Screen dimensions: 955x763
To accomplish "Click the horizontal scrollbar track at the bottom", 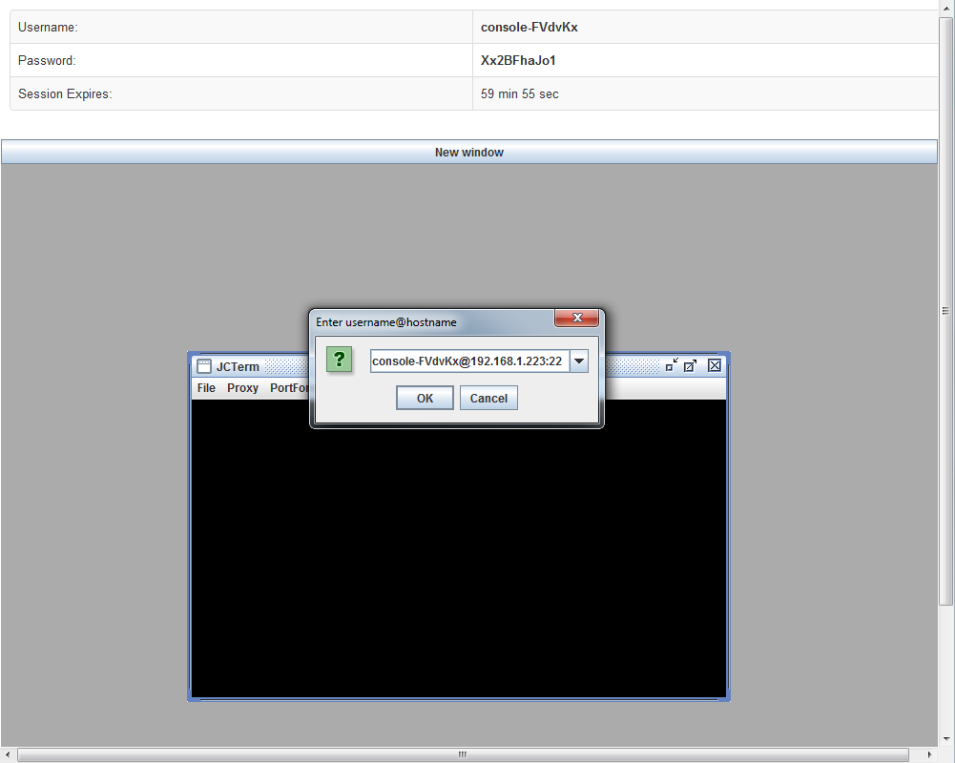I will 462,754.
